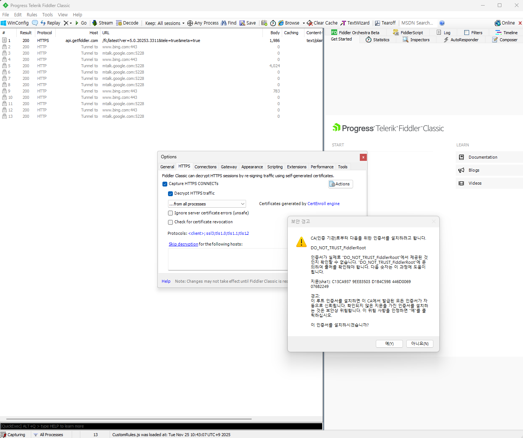The height and width of the screenshot is (438, 523).
Task: Click All Processes filter in status bar
Action: tap(48, 435)
